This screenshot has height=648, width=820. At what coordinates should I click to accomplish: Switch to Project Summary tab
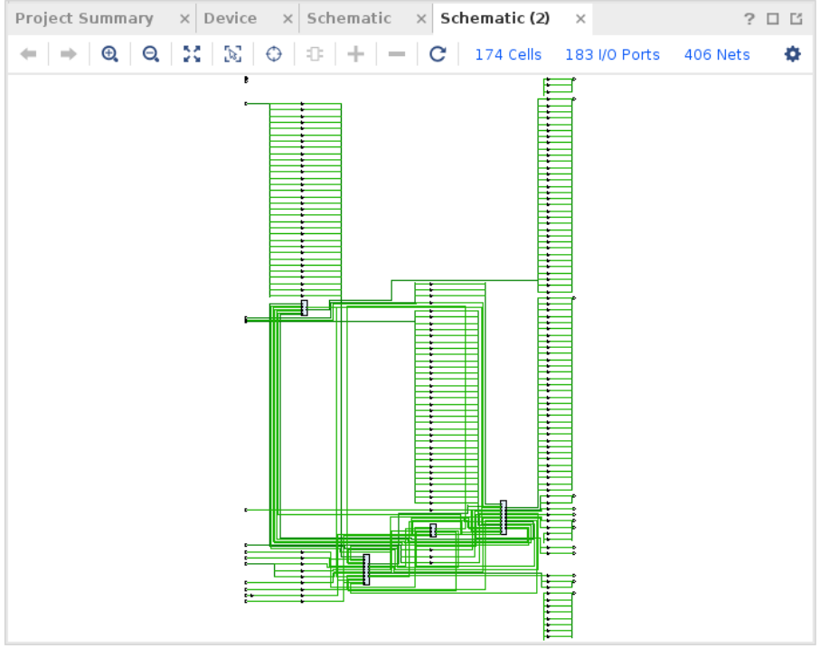84,18
